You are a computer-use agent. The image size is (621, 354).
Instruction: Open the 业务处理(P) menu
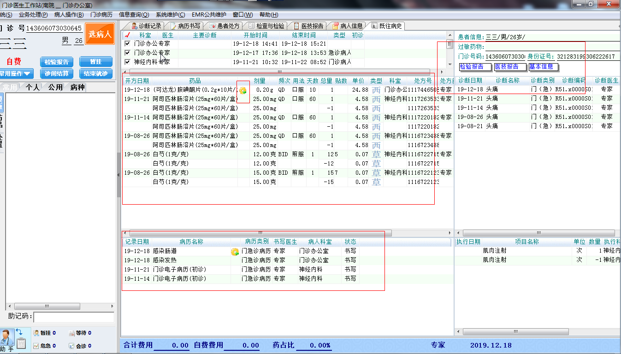[x=33, y=15]
